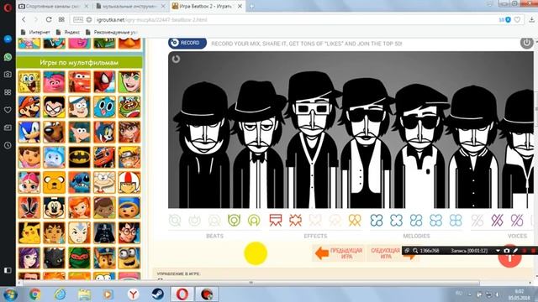The image size is (538, 302).
Task: Open the Рекомендуемые bookmarks folder
Action: pyautogui.click(x=112, y=32)
